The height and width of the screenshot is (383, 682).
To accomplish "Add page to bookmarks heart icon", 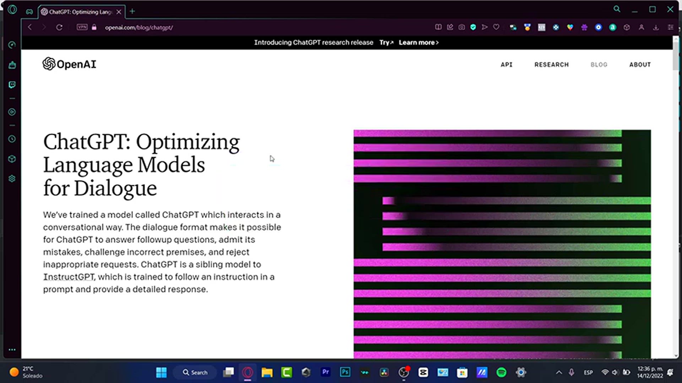I will [x=496, y=27].
